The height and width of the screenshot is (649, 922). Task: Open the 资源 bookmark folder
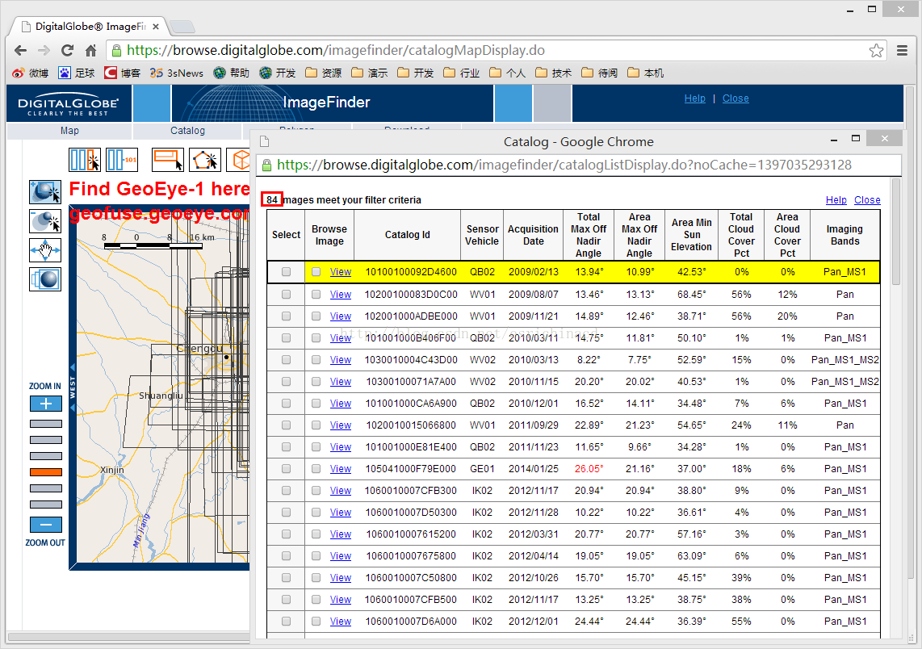[x=324, y=73]
